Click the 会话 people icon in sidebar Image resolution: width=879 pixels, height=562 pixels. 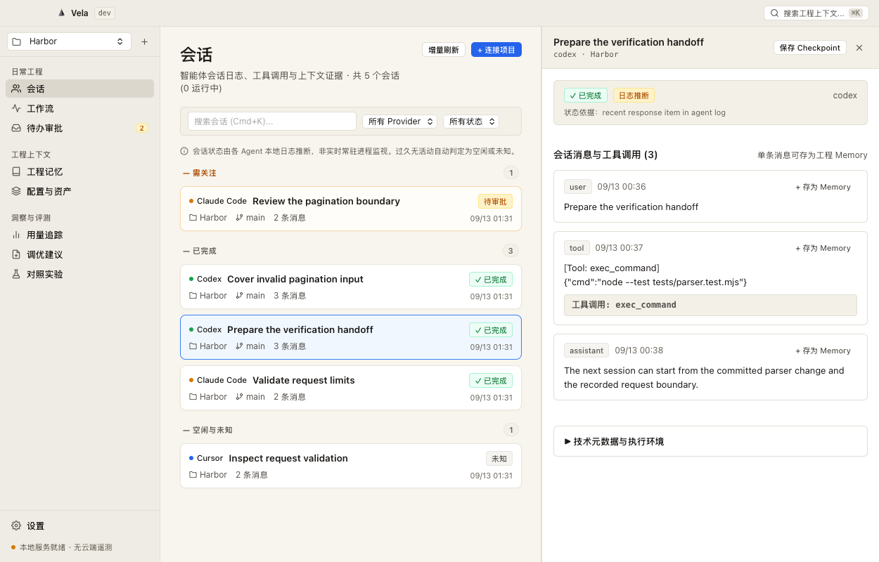(x=16, y=89)
